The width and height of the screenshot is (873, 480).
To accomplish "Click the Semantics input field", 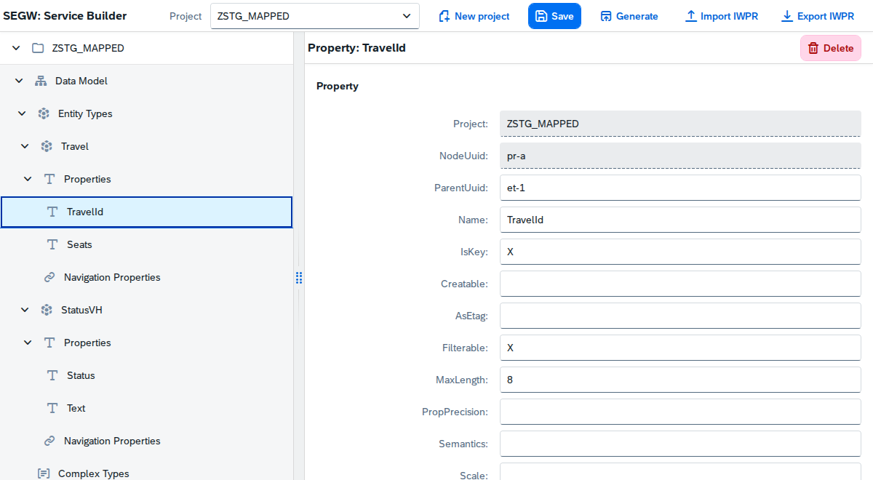I will click(x=680, y=444).
